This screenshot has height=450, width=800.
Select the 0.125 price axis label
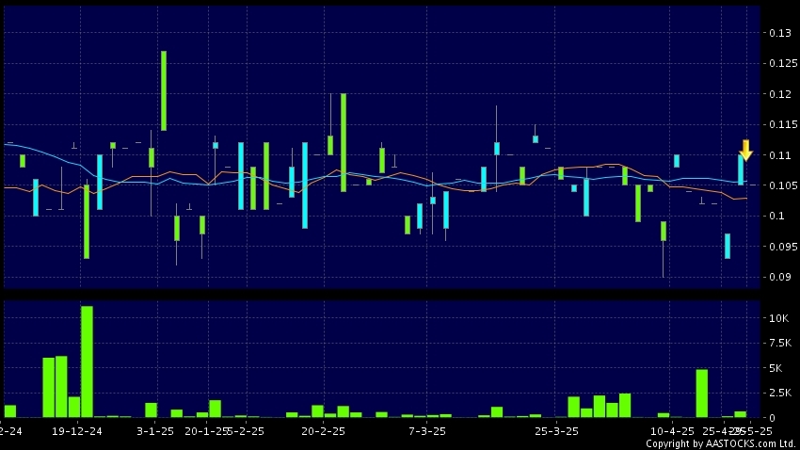(783, 63)
